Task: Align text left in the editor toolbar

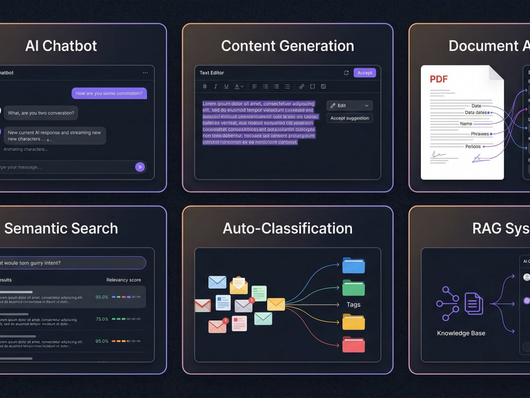Action: click(254, 86)
